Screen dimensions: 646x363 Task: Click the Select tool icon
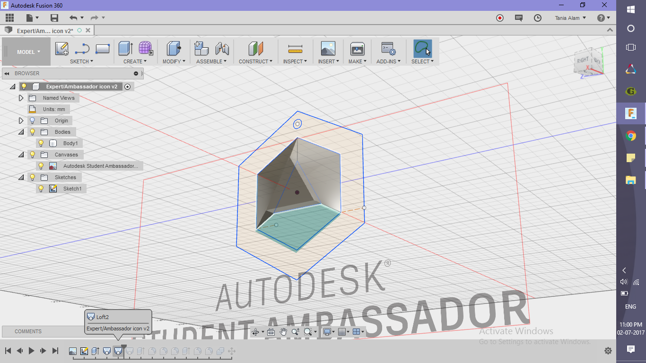click(422, 49)
